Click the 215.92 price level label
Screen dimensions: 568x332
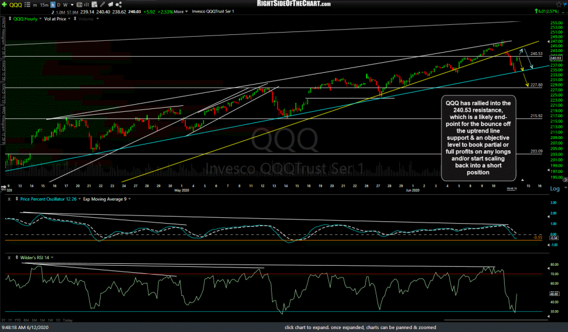click(x=536, y=116)
